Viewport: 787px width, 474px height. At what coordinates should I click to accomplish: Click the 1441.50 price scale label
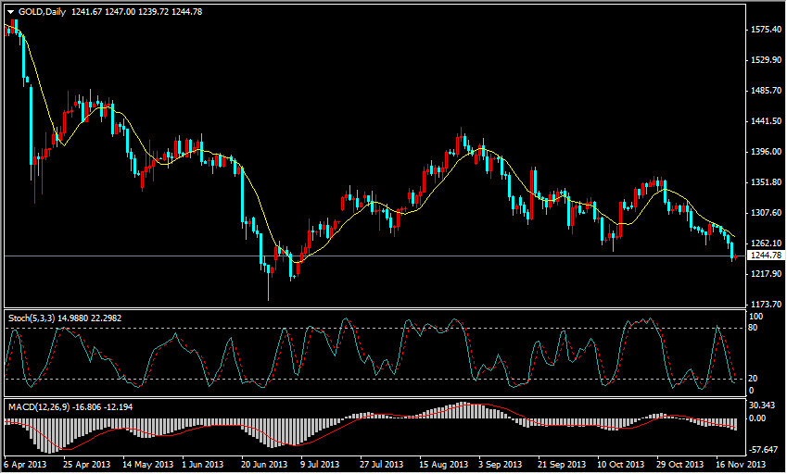[766, 121]
